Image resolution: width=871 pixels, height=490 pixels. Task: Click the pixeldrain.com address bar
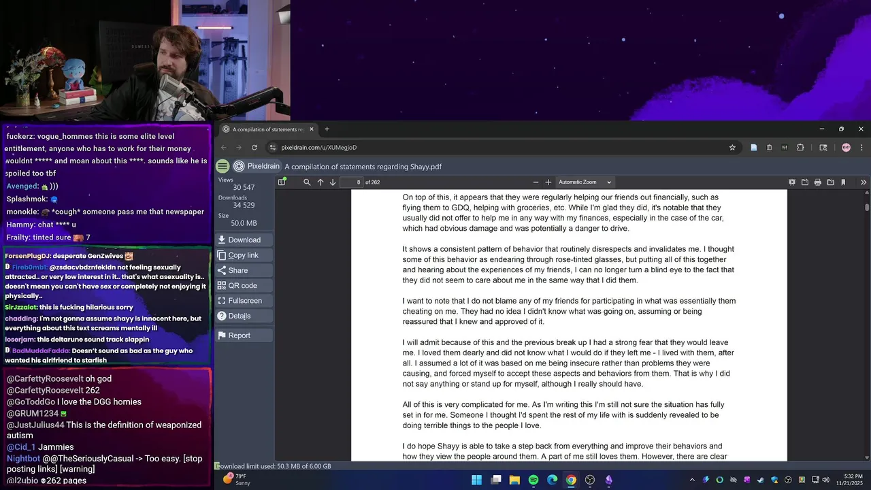point(504,147)
